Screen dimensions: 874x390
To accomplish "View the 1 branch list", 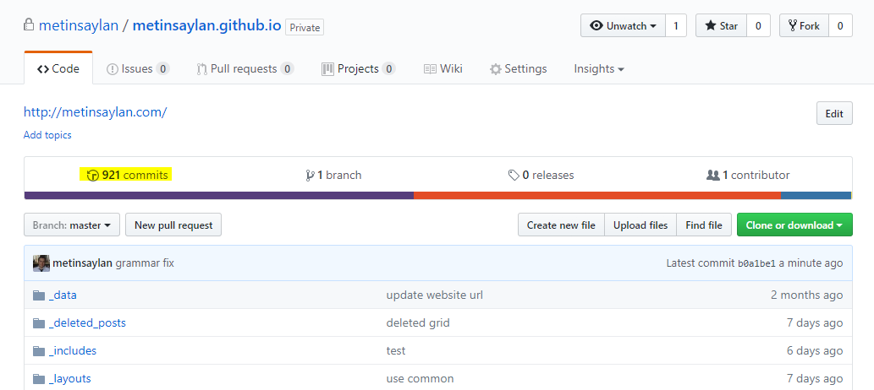I will 333,176.
